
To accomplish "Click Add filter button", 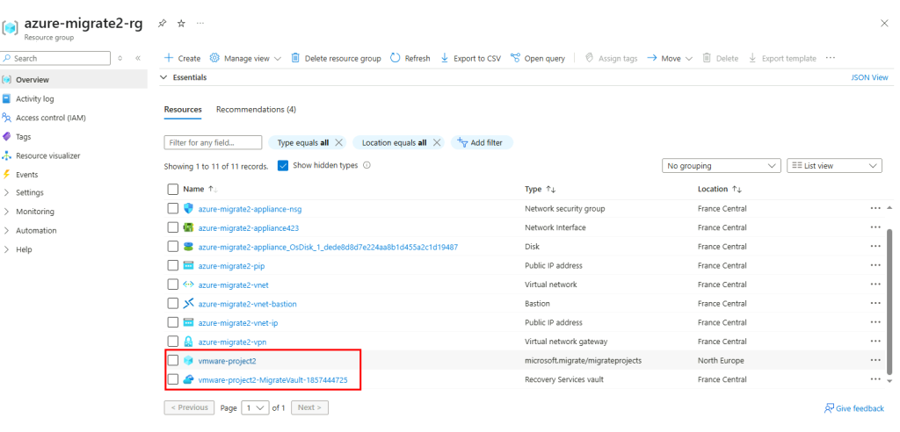I will (482, 143).
